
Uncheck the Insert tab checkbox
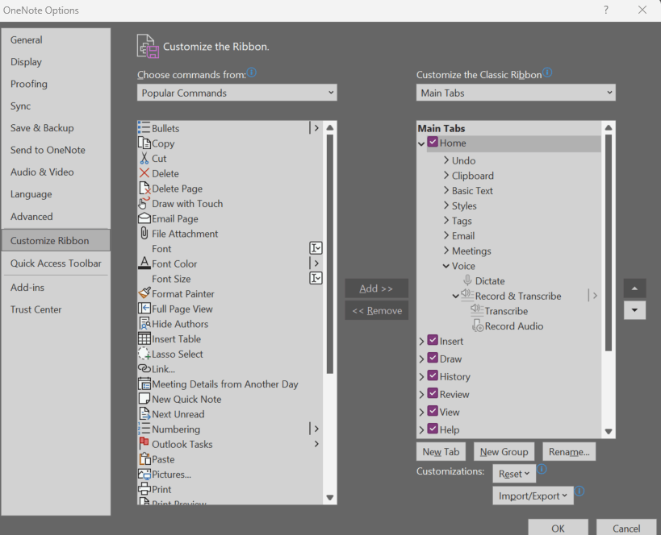(433, 340)
